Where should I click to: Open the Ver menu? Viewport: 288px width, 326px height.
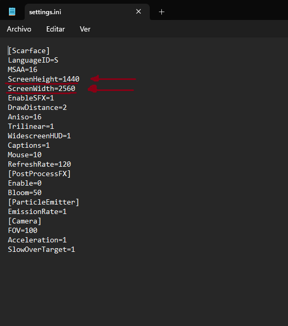pos(85,29)
